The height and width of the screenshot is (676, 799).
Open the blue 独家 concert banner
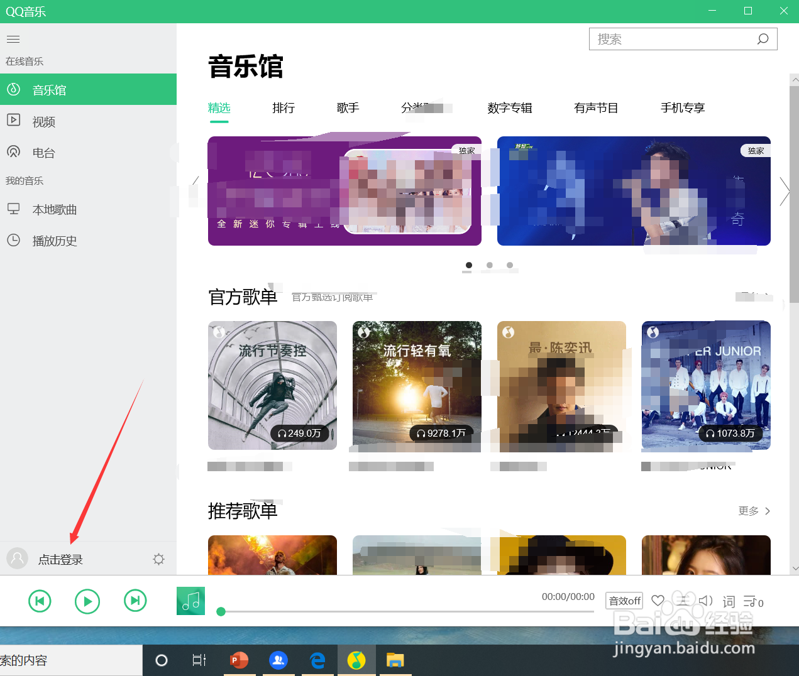click(x=634, y=191)
